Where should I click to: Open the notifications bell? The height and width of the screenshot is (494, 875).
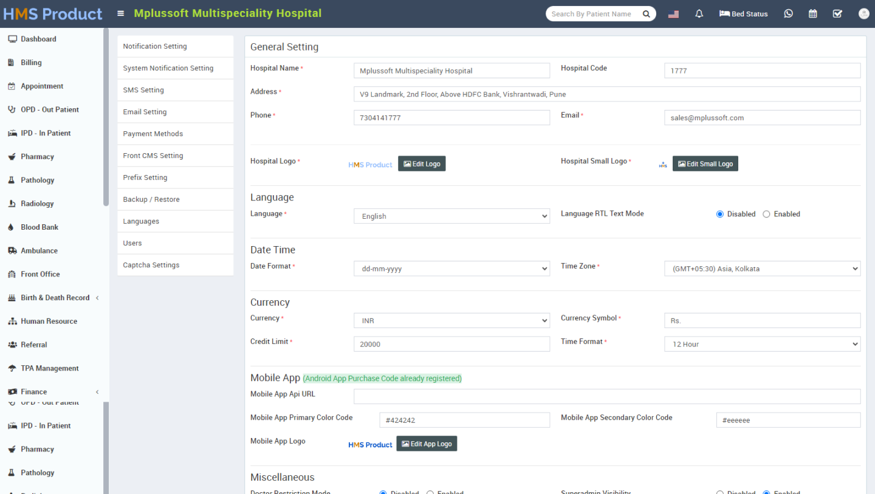[699, 14]
